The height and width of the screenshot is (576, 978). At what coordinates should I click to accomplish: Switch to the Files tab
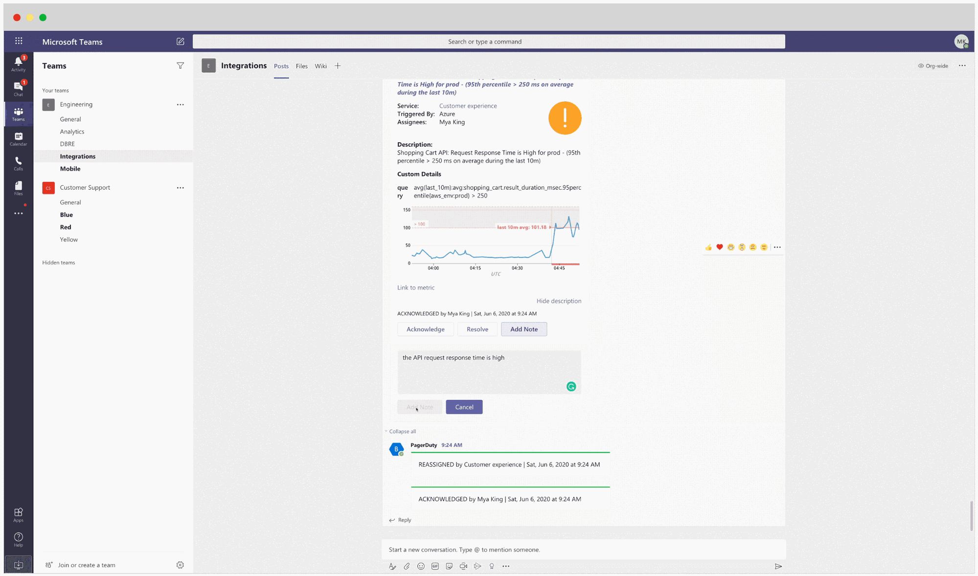[x=301, y=66]
